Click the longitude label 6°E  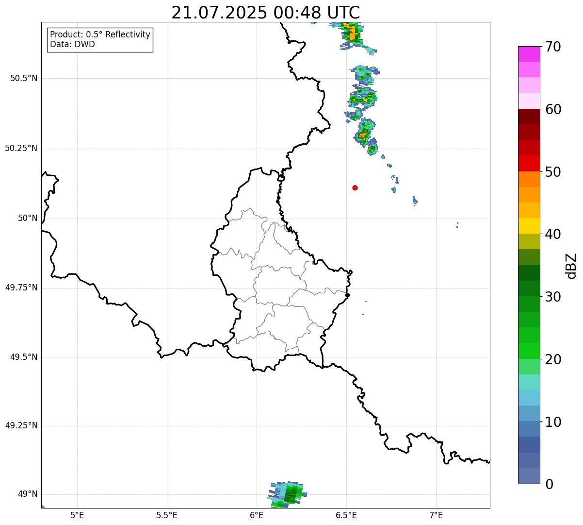[257, 515]
